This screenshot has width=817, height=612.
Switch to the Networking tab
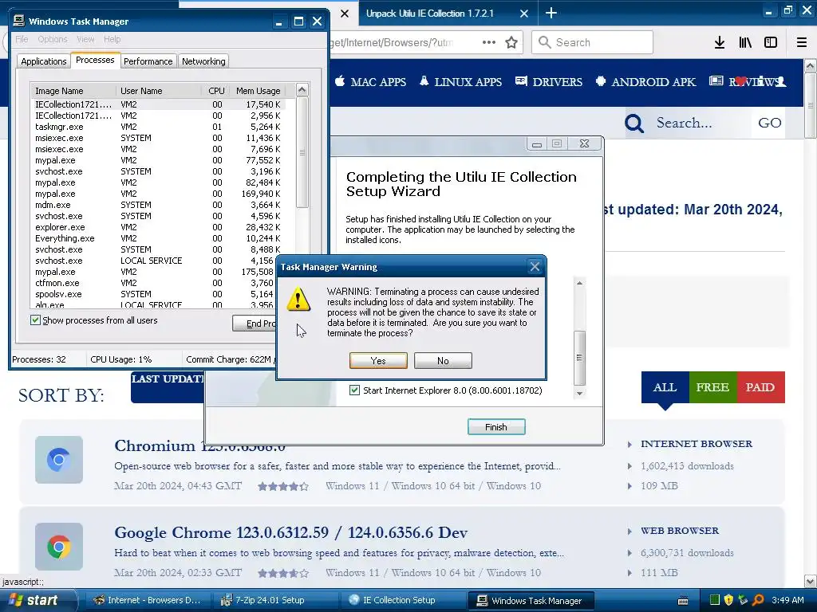tap(203, 61)
